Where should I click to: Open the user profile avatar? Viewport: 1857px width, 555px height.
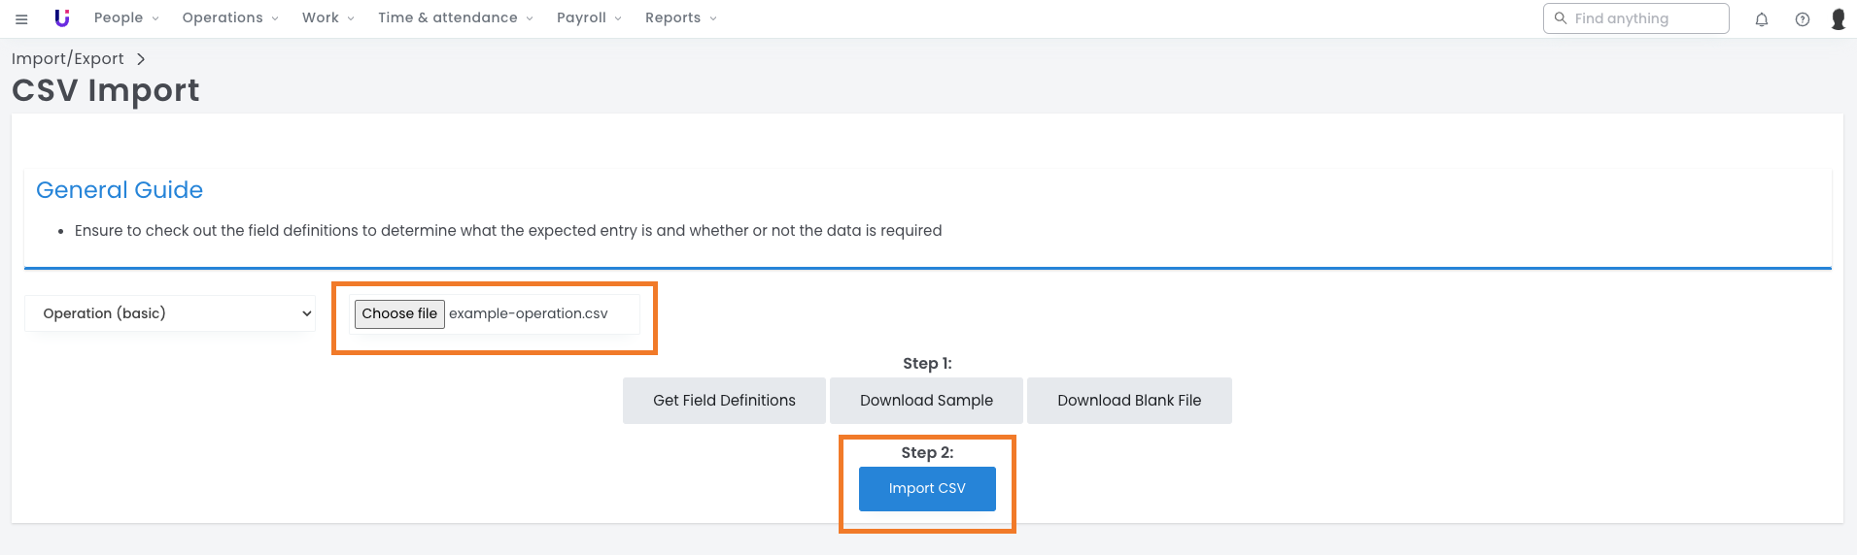tap(1838, 19)
